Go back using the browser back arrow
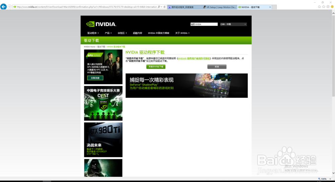 click(x=3, y=7)
